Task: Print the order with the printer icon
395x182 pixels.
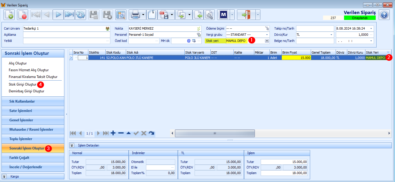Action: click(135, 15)
